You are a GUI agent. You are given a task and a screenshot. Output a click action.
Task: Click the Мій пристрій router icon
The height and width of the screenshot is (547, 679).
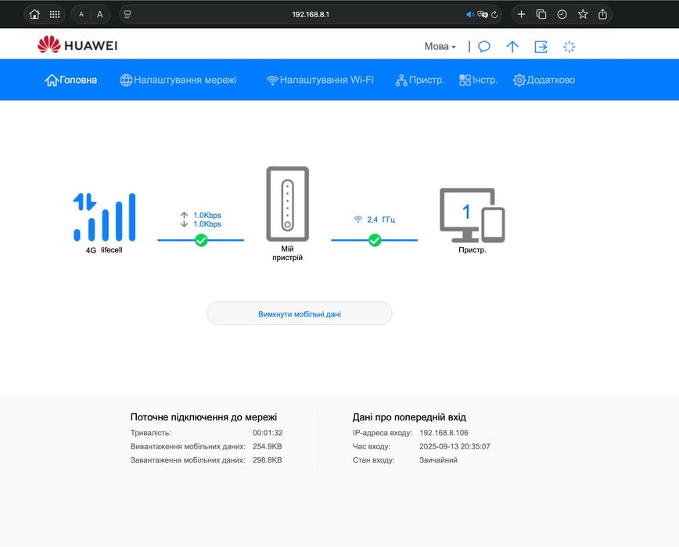[x=288, y=204]
